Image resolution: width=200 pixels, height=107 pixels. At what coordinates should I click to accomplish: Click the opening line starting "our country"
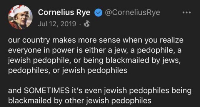(x=96, y=40)
